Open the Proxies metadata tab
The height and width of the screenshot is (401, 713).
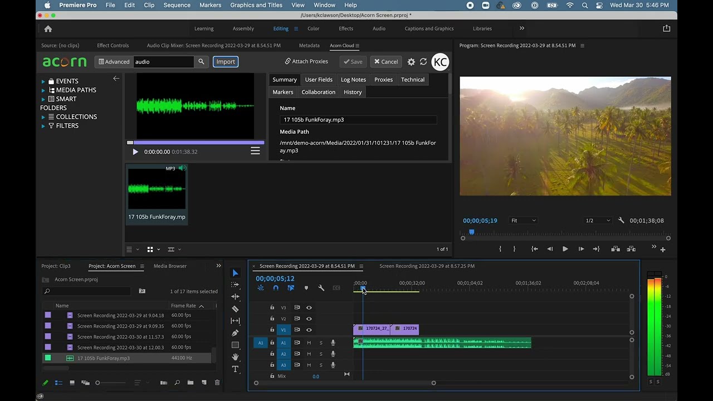[383, 80]
